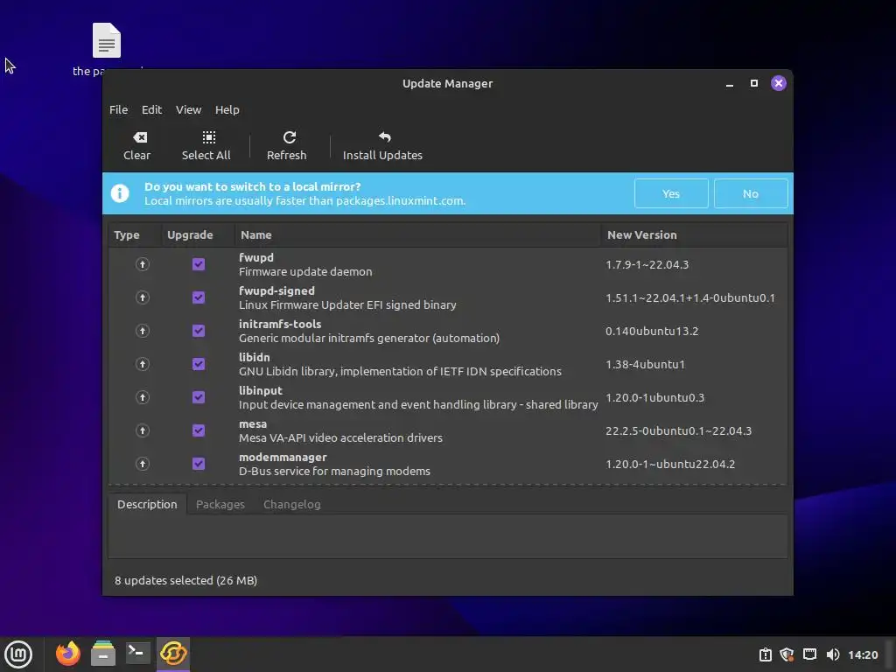Viewport: 896px width, 672px height.
Task: Click the volume speaker tray icon
Action: tap(833, 654)
